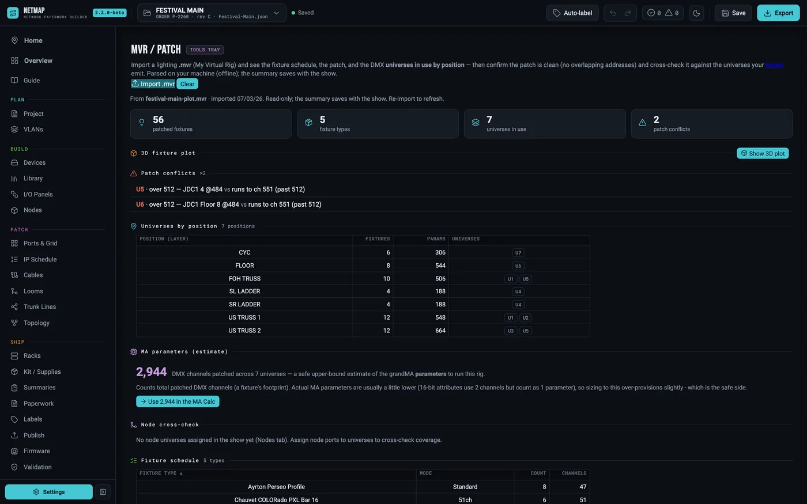Click the Looms sidebar icon
807x504 pixels.
pos(14,291)
